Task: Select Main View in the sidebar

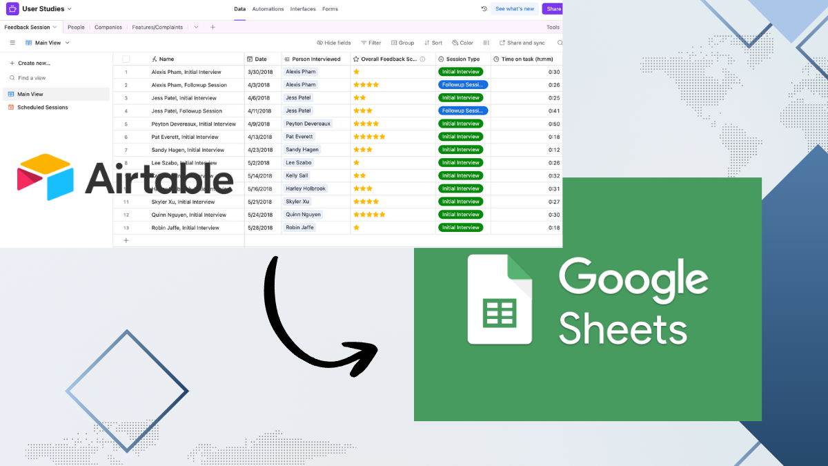Action: coord(56,94)
